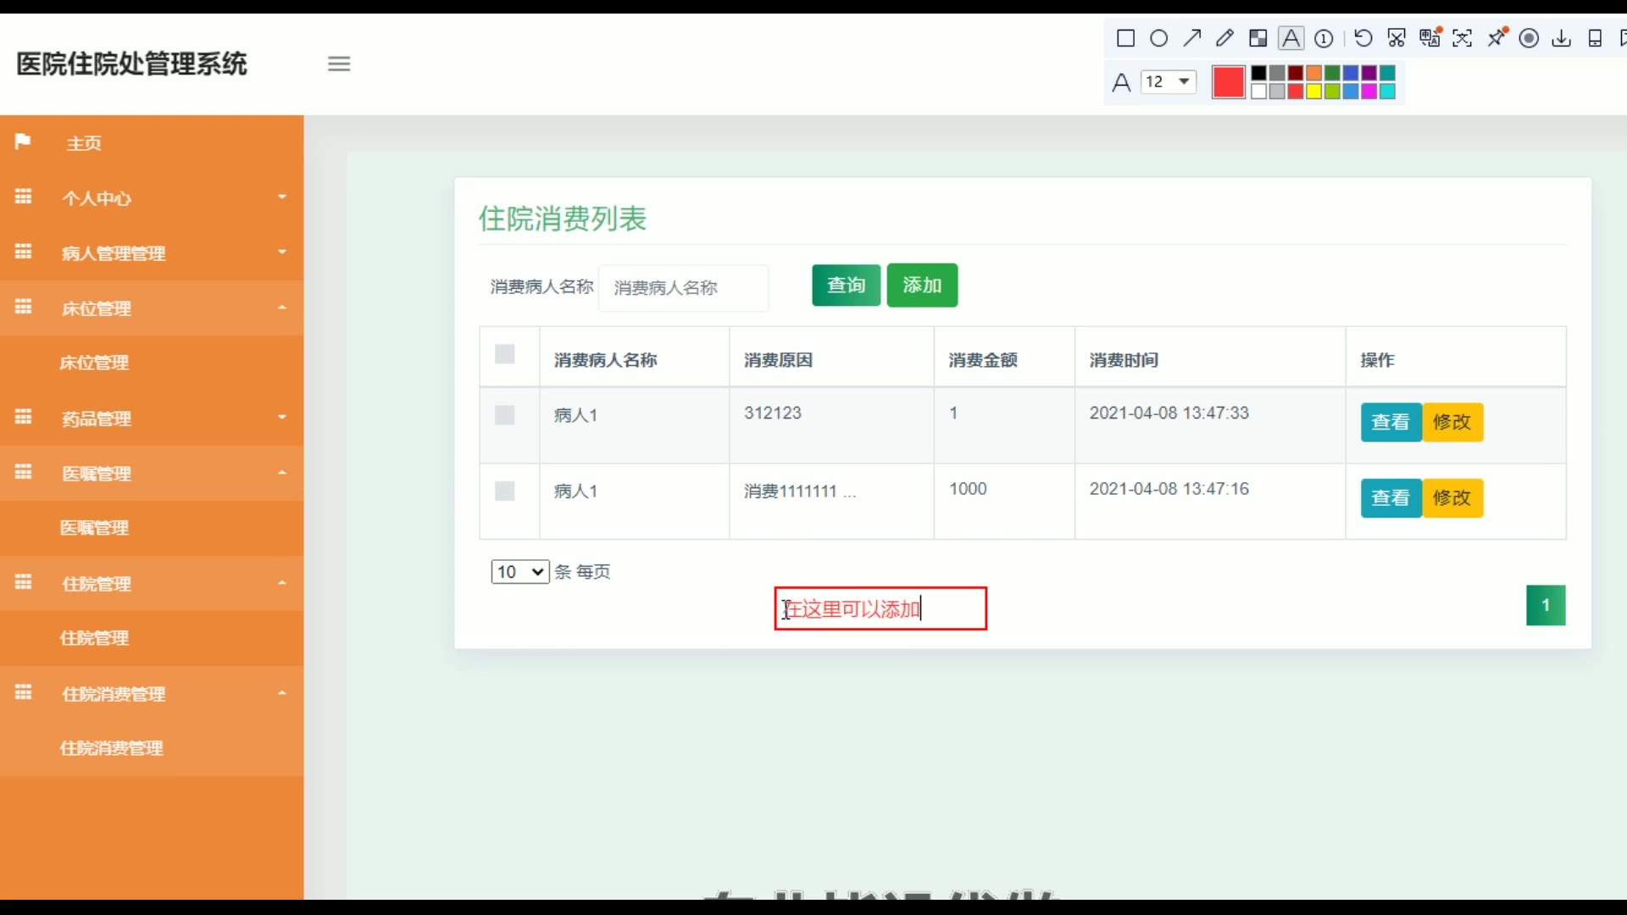Select the mosaic blur tool

click(1258, 38)
